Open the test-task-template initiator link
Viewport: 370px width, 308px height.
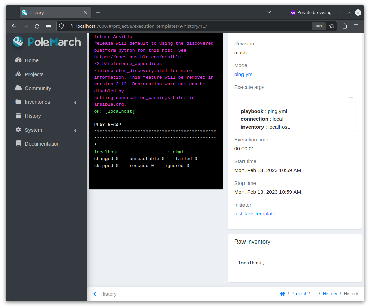tap(255, 214)
